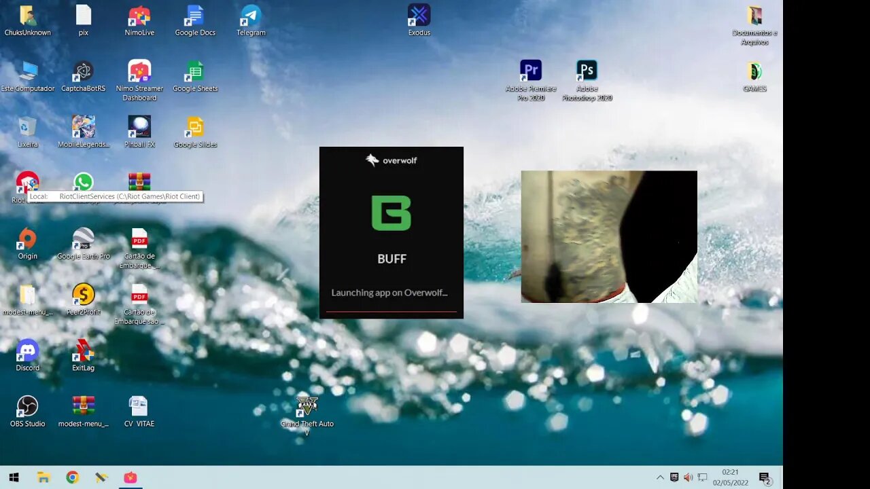The height and width of the screenshot is (489, 870).
Task: Open the pix file icon
Action: coord(83,20)
